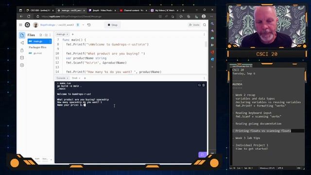Open the browser profile avatar

click(x=204, y=17)
